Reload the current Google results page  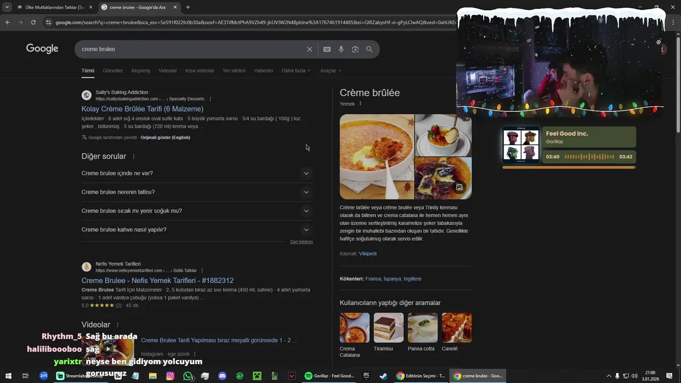pos(33,22)
